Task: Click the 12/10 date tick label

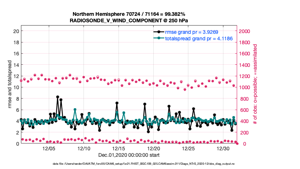Action: 84,148
